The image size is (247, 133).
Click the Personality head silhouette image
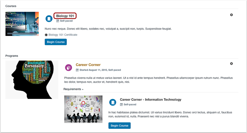pyautogui.click(x=32, y=80)
